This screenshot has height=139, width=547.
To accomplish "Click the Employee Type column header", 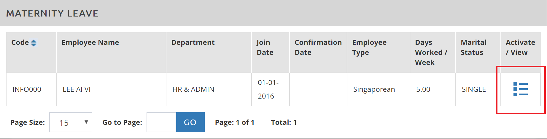I will (369, 48).
